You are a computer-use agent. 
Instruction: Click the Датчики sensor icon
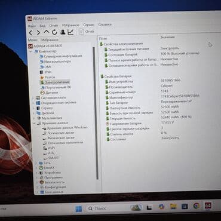[42, 93]
